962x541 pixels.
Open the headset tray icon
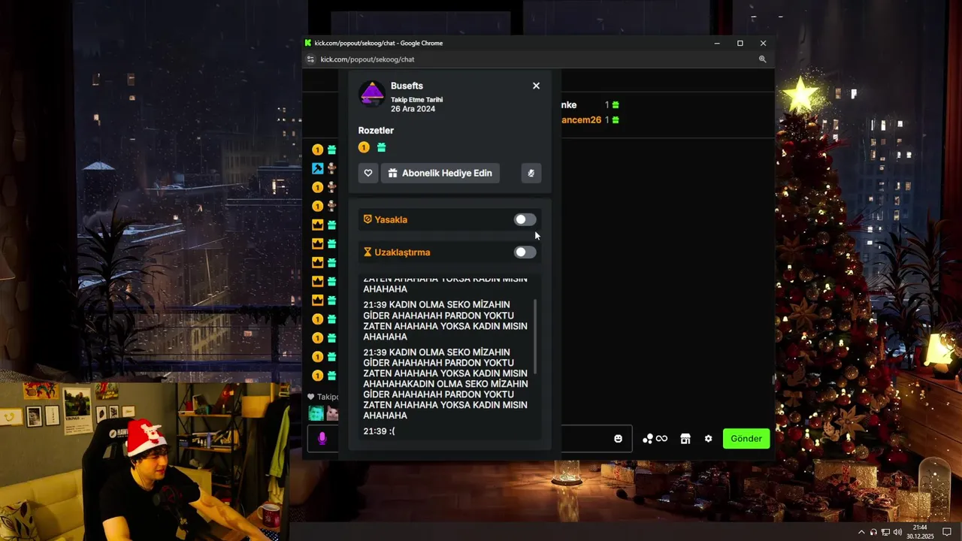[873, 532]
